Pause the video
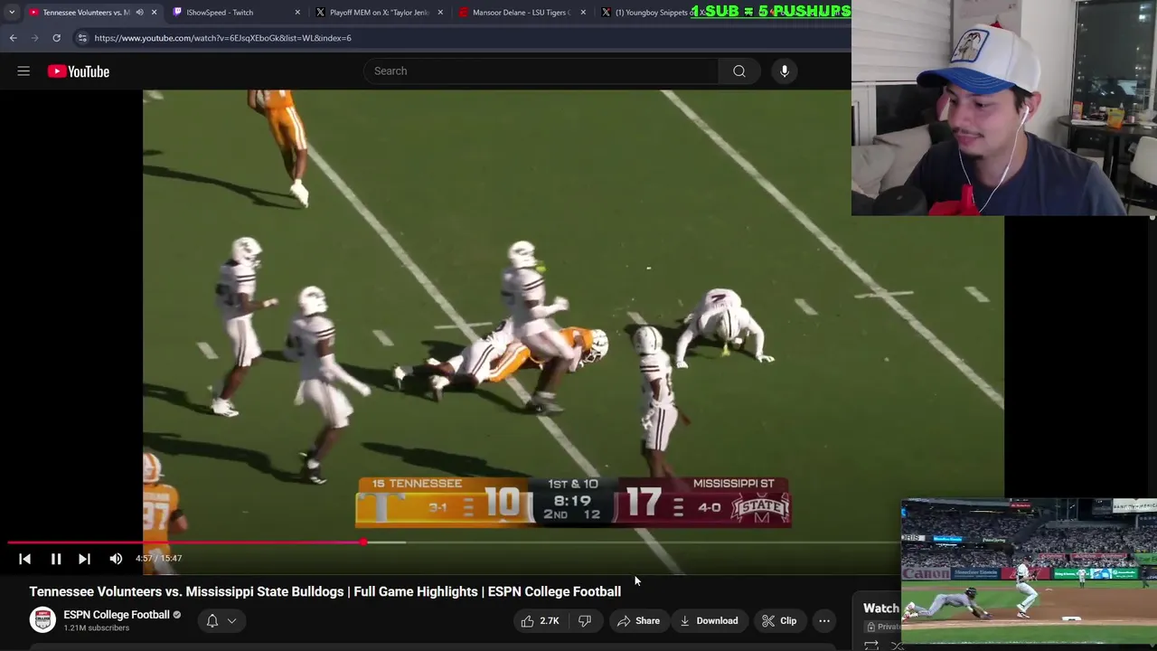Screen dimensions: 1157x651 coord(55,559)
